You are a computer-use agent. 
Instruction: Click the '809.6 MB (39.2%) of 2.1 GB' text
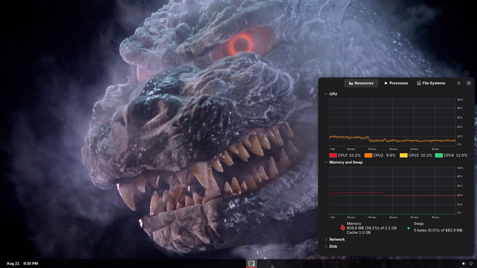(x=372, y=228)
